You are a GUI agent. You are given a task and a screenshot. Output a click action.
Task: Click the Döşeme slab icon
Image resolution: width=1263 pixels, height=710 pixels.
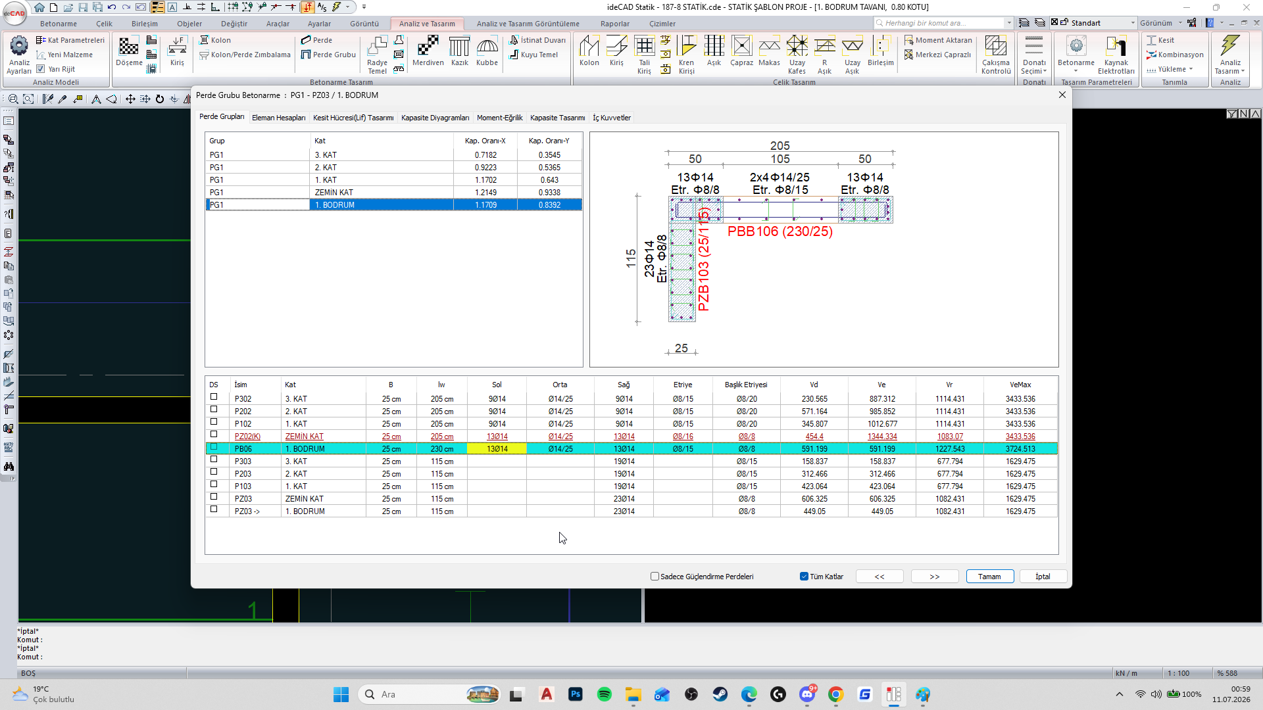pyautogui.click(x=129, y=51)
